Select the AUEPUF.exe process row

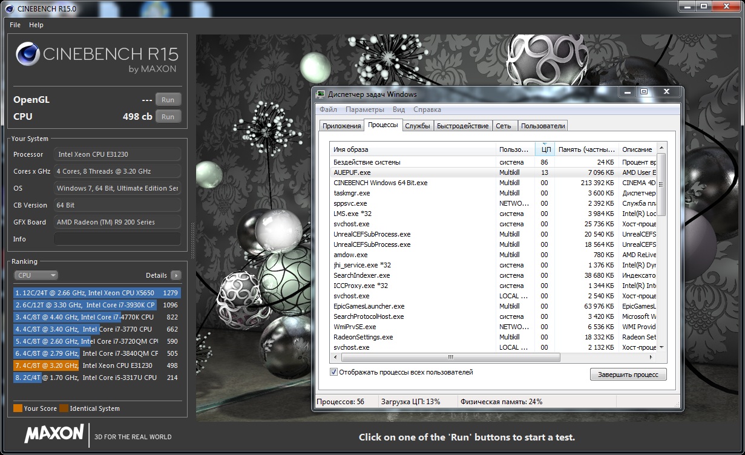[493, 172]
